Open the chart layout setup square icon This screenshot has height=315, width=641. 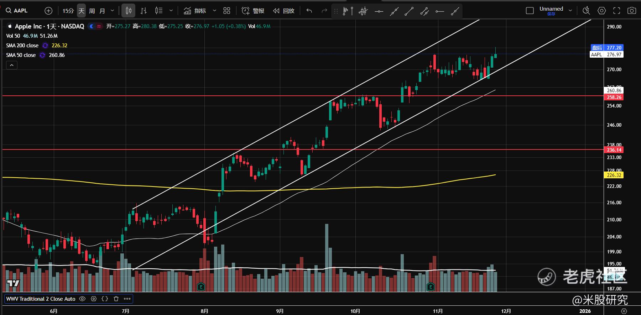(x=530, y=11)
